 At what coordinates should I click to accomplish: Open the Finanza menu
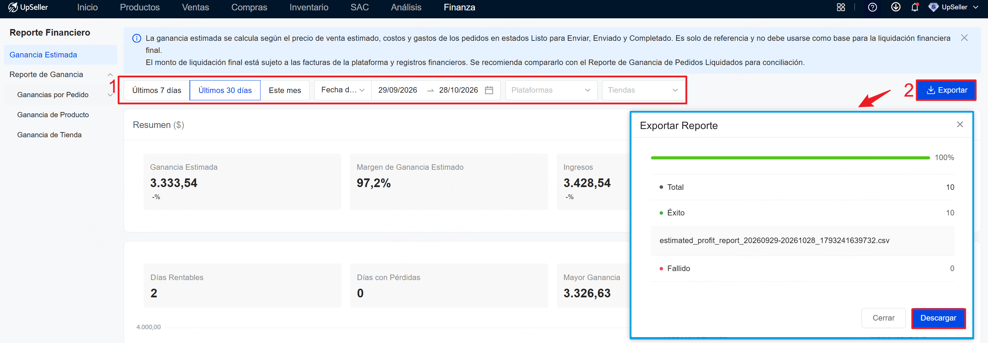pyautogui.click(x=459, y=7)
